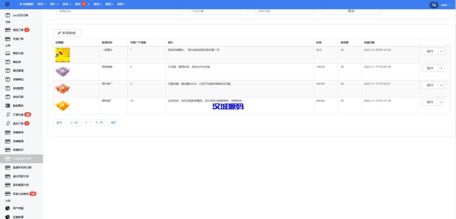Expand the 操作 dropdown arrow in the first row
The height and width of the screenshot is (219, 456).
441,51
